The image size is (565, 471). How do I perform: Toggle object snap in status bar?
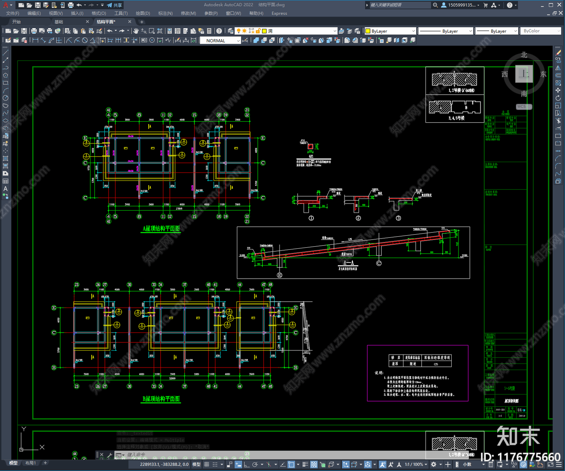pyautogui.click(x=291, y=464)
